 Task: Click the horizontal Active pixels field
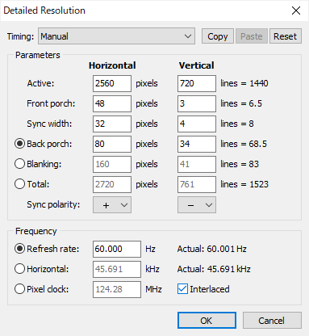click(x=112, y=83)
